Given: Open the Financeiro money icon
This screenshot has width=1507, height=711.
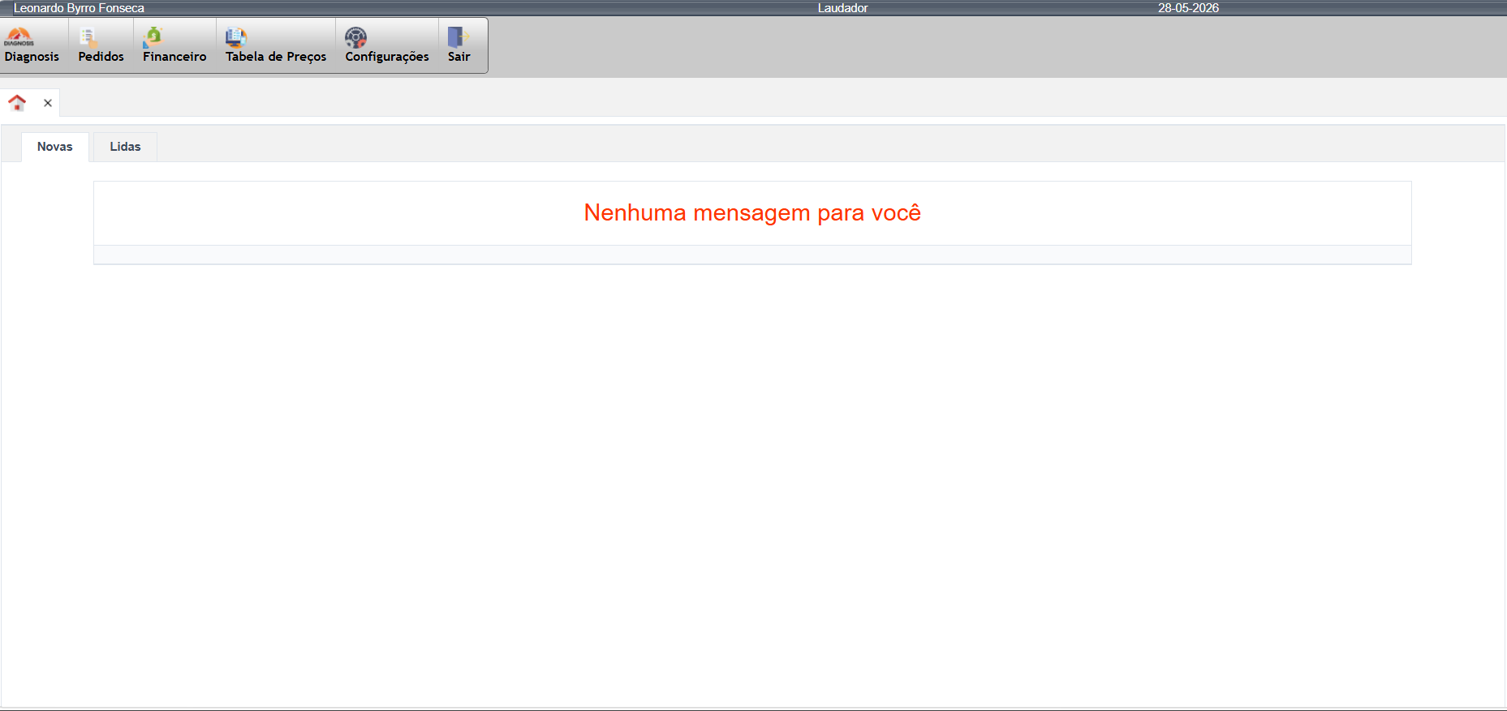Looking at the screenshot, I should pyautogui.click(x=153, y=36).
